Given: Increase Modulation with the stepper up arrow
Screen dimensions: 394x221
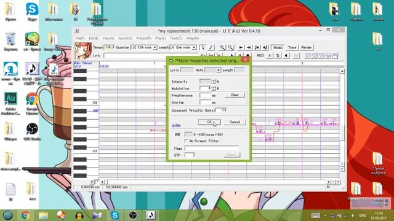Looking at the screenshot, I should click(x=214, y=87).
